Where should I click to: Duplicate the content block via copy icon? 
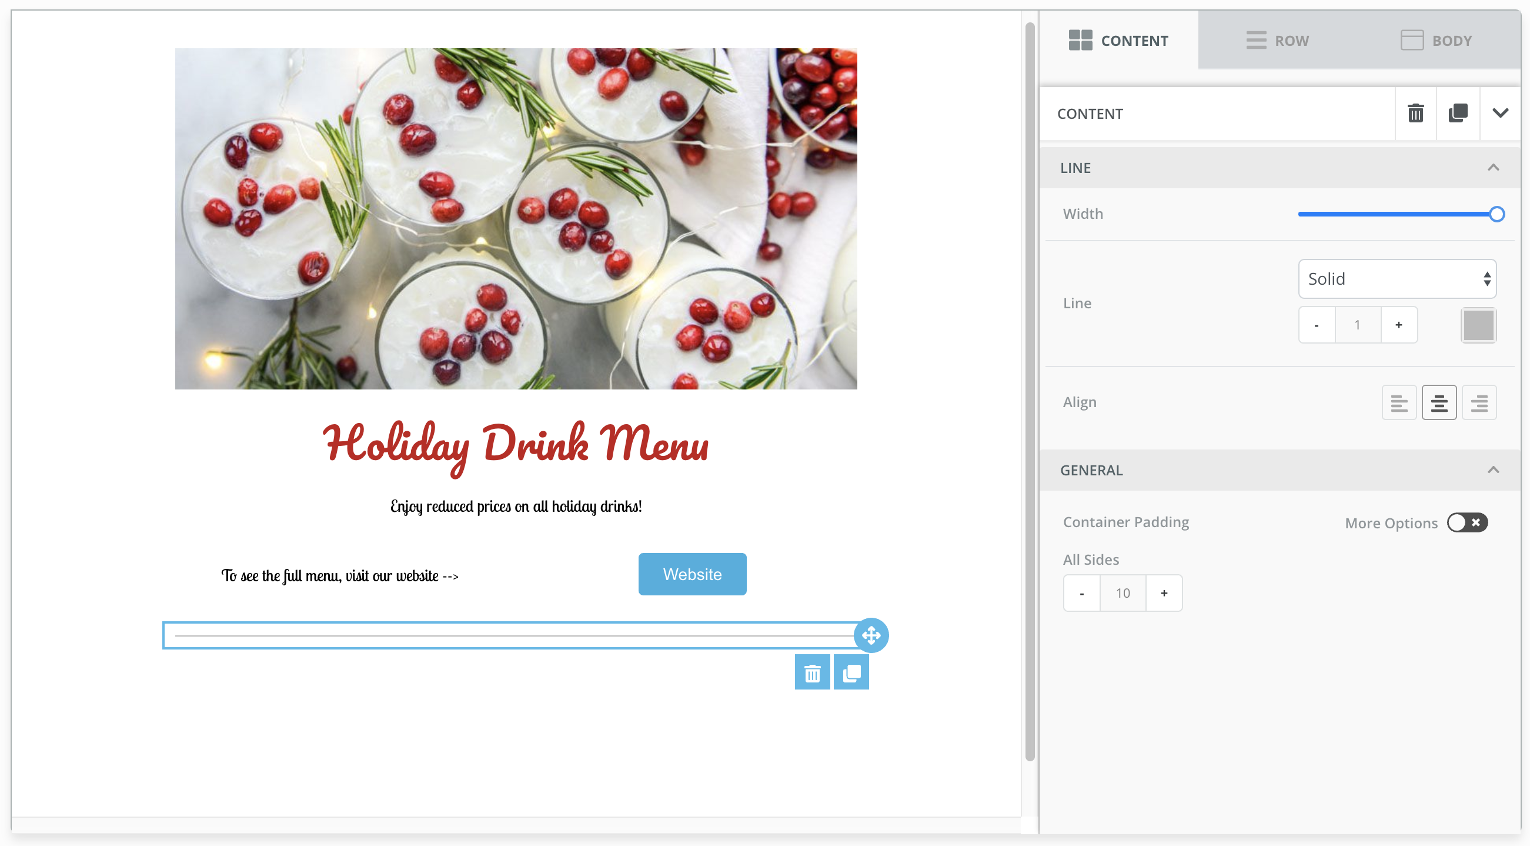click(x=1457, y=114)
